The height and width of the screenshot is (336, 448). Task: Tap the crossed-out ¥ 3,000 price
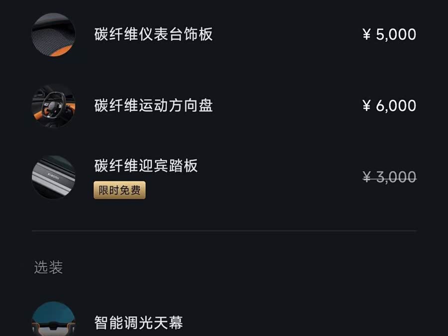pyautogui.click(x=389, y=177)
